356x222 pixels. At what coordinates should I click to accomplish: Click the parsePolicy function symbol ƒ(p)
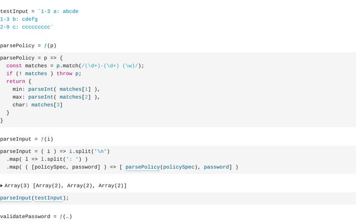pyautogui.click(x=50, y=46)
